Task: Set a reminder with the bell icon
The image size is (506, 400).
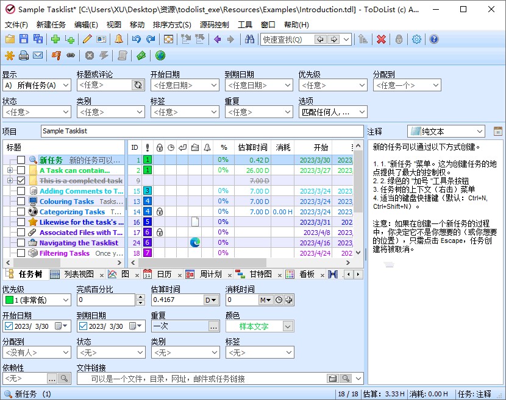Action: tap(119, 40)
